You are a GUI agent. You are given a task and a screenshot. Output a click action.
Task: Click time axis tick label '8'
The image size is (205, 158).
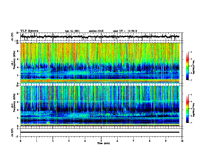pos(150,141)
